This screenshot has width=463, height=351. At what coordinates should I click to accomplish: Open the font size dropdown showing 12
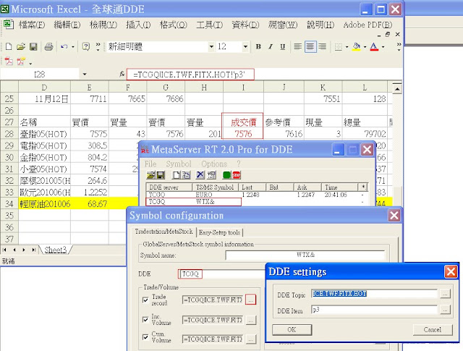(245, 47)
